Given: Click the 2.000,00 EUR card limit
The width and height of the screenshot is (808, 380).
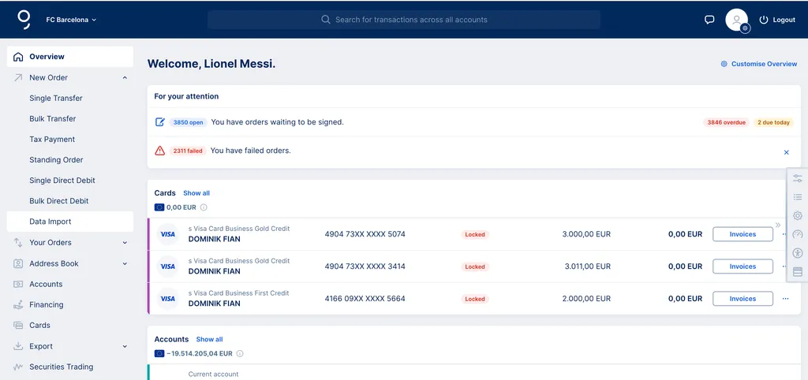Looking at the screenshot, I should coord(586,299).
